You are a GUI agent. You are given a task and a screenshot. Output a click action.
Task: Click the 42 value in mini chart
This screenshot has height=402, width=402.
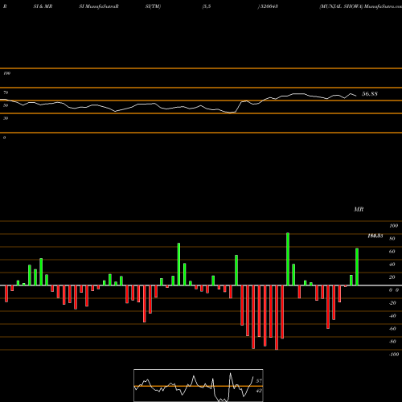pyautogui.click(x=259, y=391)
